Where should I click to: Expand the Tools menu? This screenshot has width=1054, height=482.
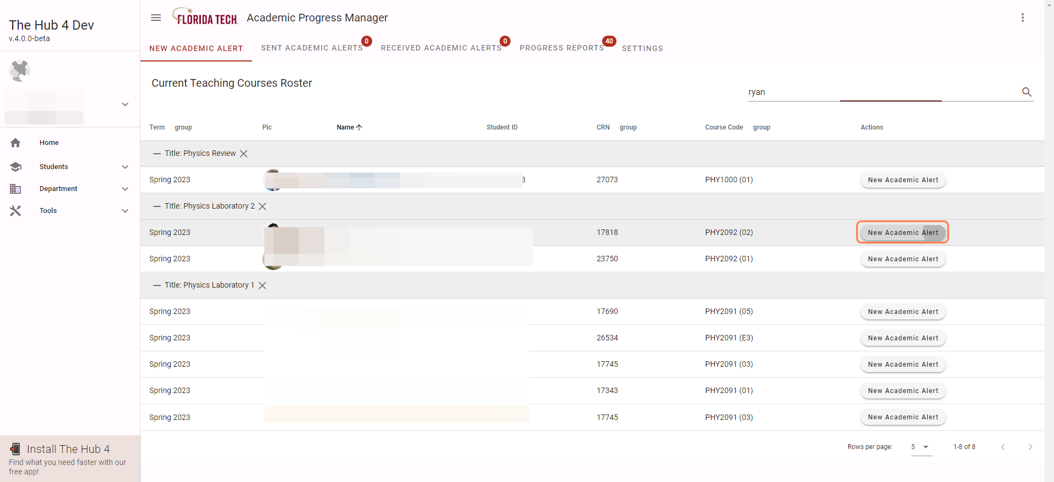125,211
